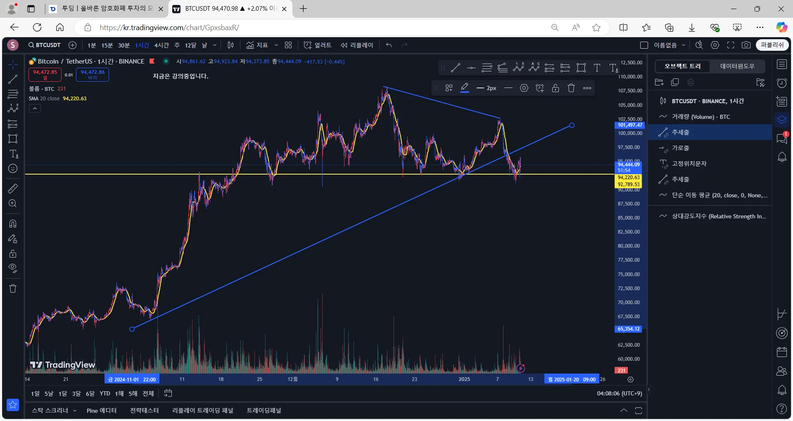Select the trend line tool in left sidebar
Screen dimensions: 793x421
[x=13, y=79]
